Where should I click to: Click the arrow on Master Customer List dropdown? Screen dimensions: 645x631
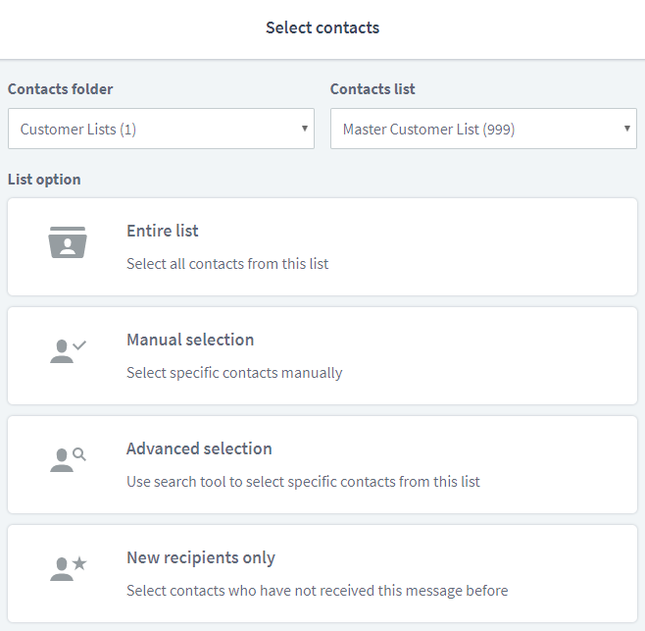pyautogui.click(x=627, y=129)
